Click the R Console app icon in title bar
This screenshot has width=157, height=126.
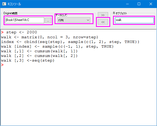coord(4,4)
